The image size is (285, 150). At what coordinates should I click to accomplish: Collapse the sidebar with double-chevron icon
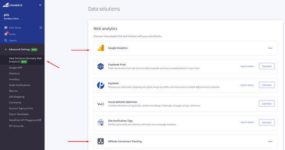pos(40,5)
